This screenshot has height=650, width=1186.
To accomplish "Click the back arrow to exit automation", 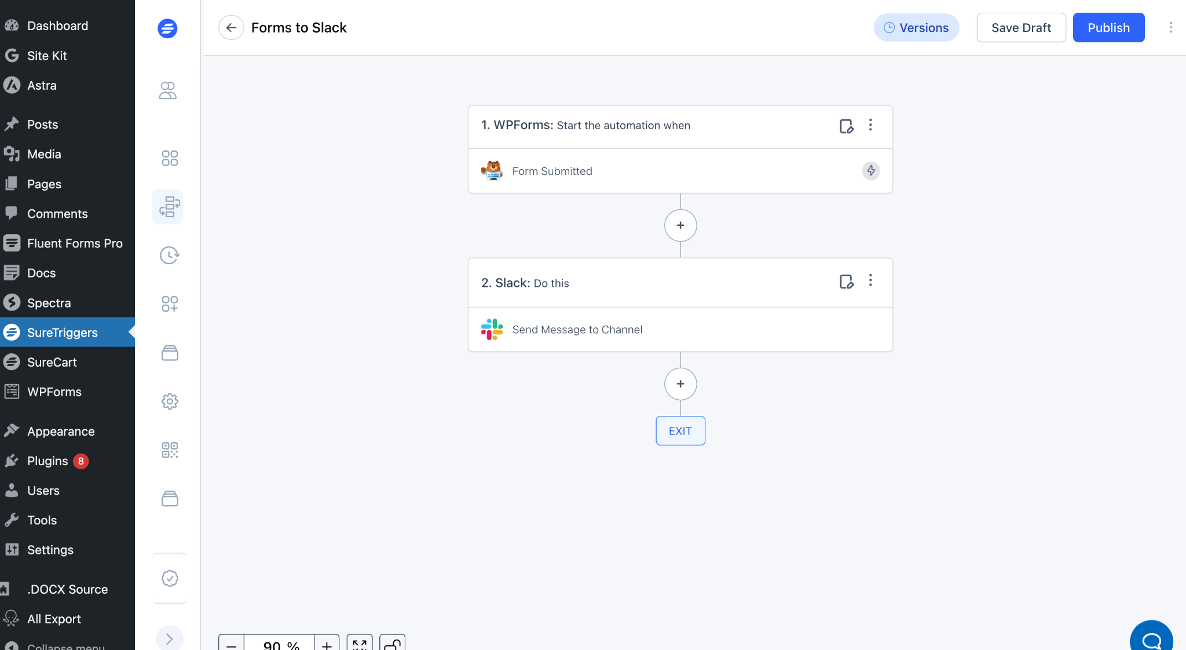I will tap(230, 27).
